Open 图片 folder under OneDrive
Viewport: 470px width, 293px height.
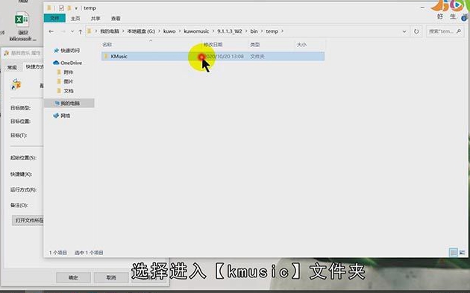[x=65, y=81]
